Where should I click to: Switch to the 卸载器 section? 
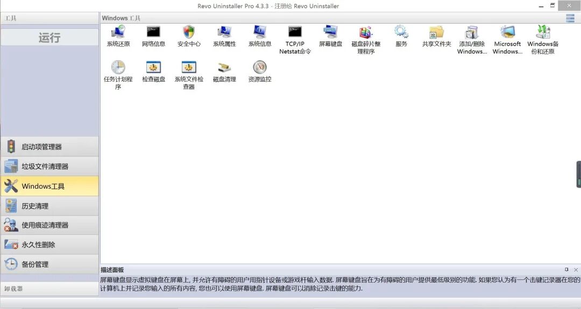49,289
